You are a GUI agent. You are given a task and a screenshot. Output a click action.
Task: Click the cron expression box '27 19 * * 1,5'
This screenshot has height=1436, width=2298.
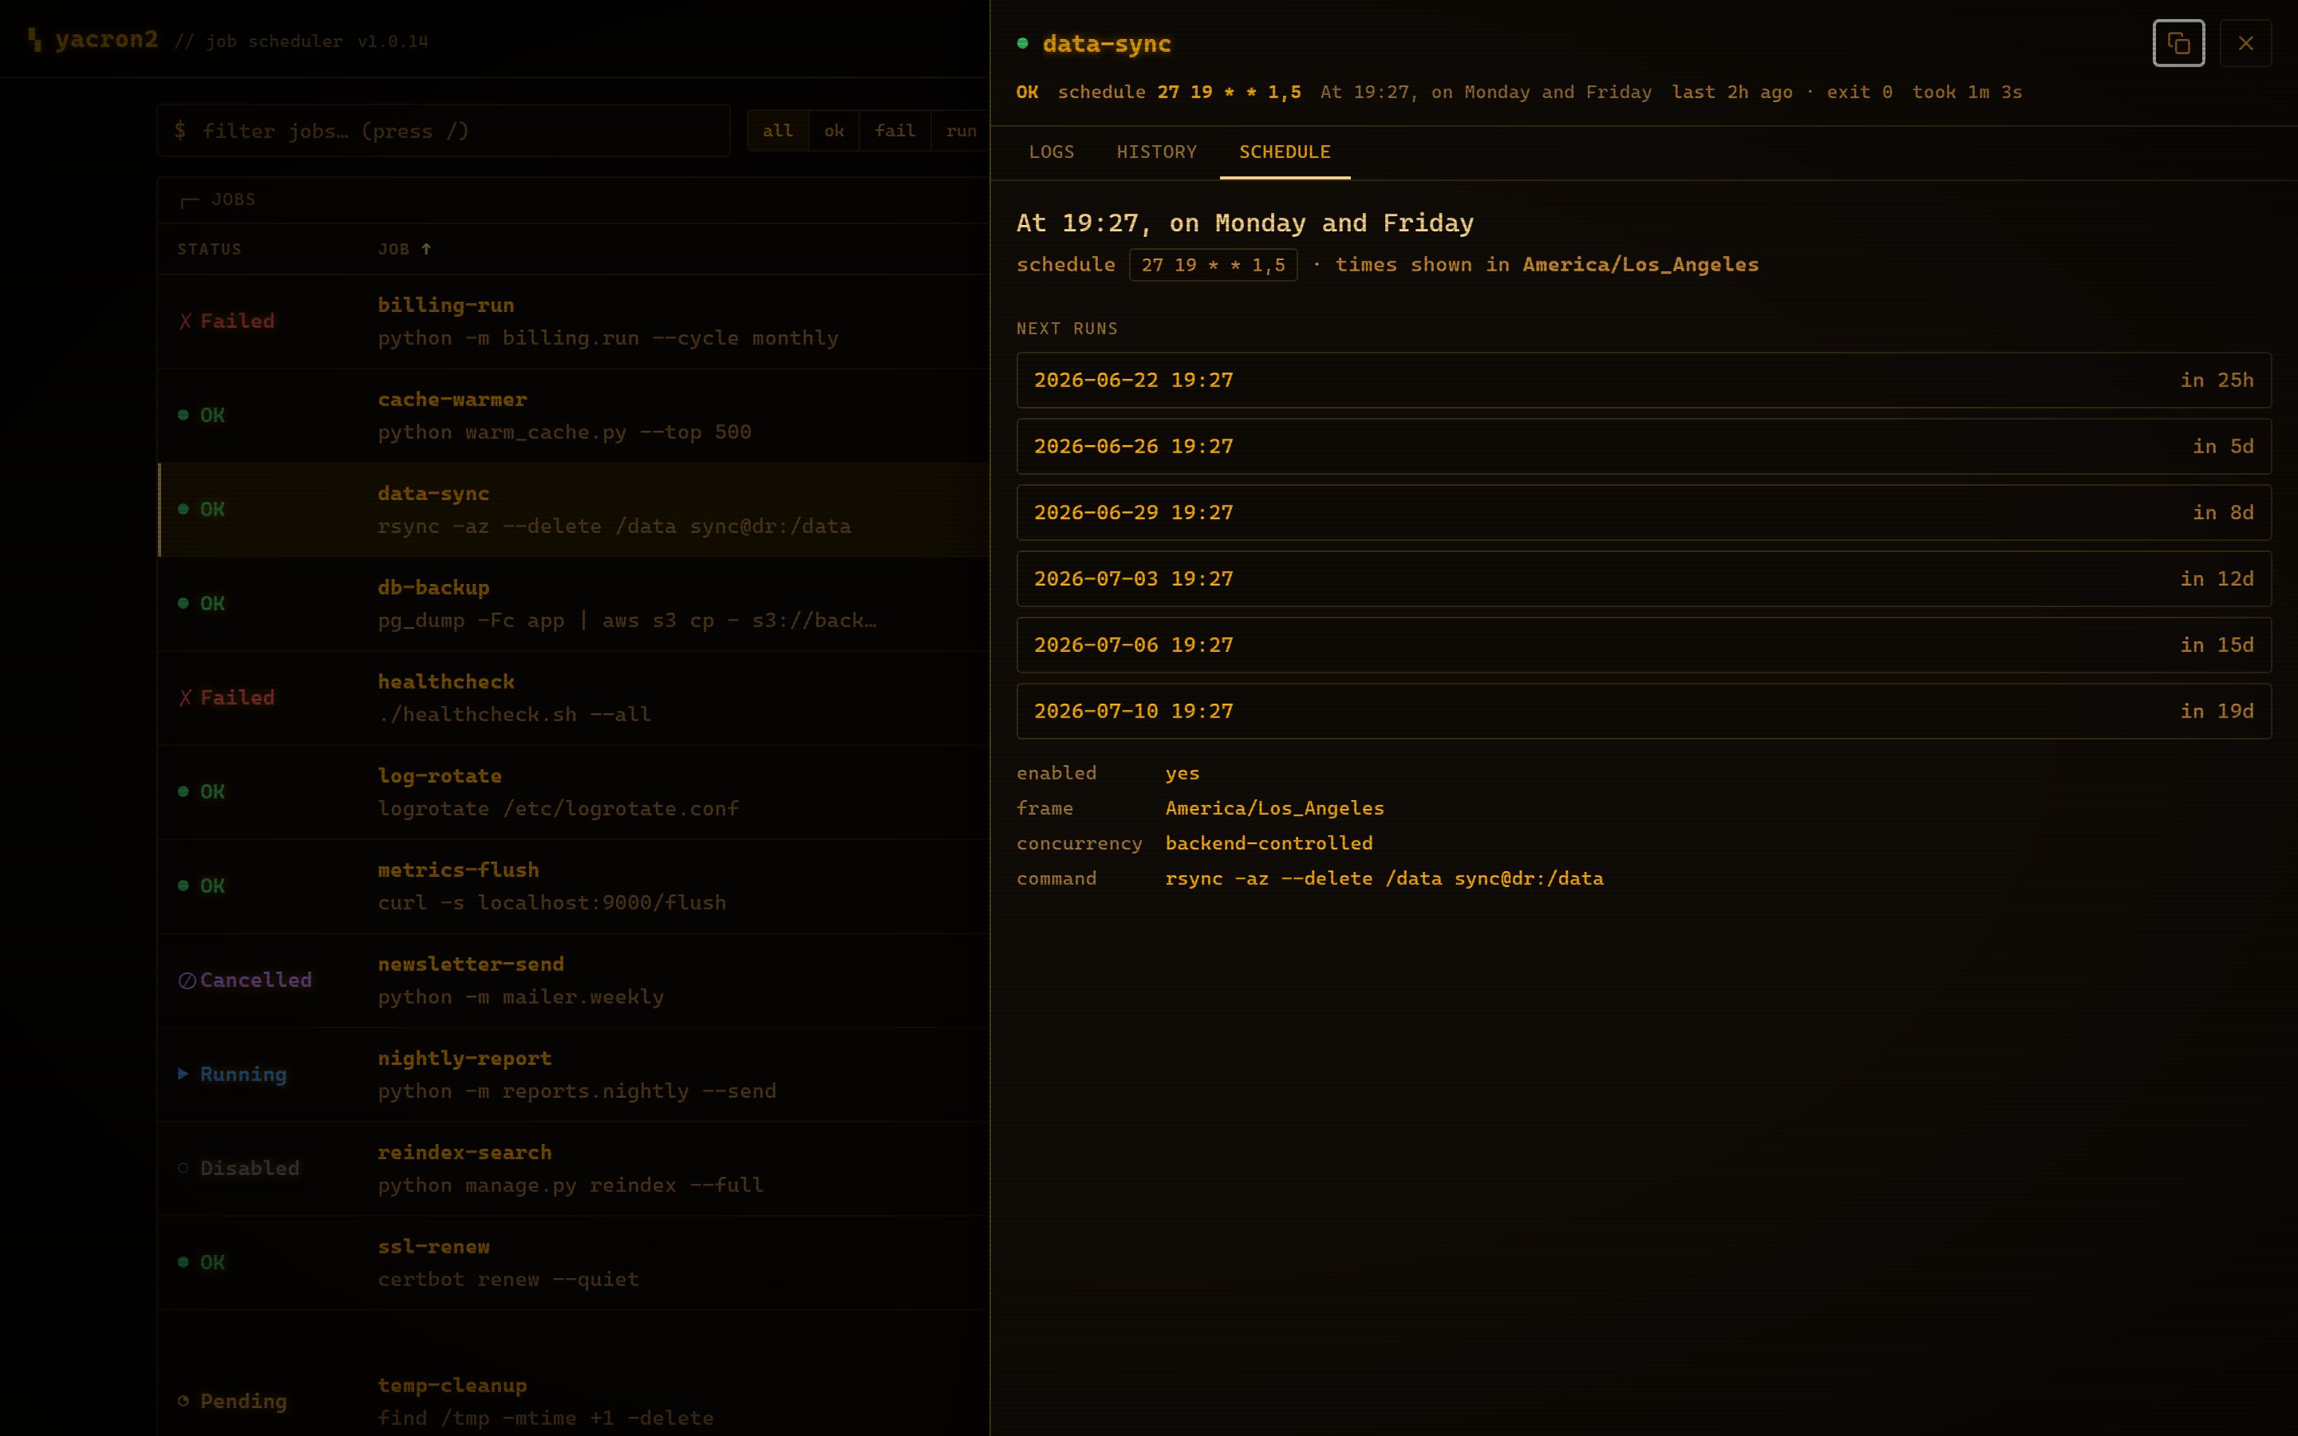tap(1214, 265)
